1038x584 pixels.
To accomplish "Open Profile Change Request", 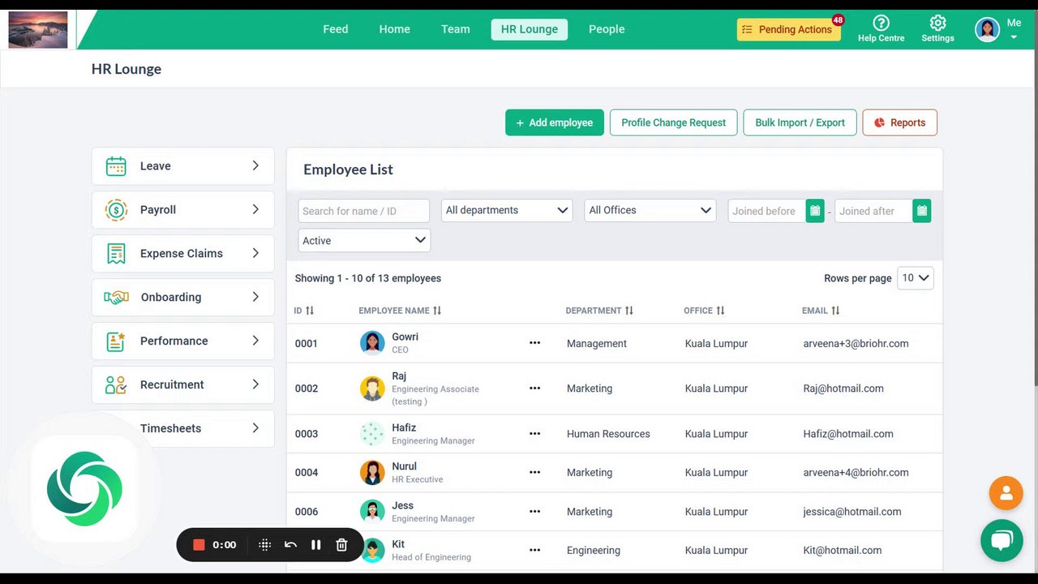I will point(674,122).
